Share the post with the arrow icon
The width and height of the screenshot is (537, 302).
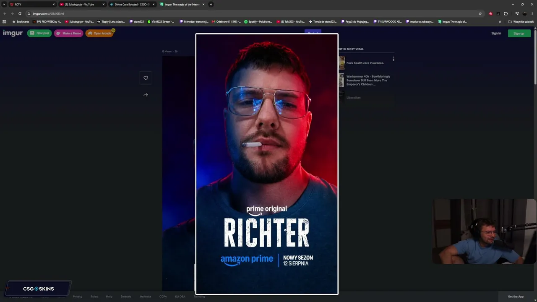pos(146,95)
